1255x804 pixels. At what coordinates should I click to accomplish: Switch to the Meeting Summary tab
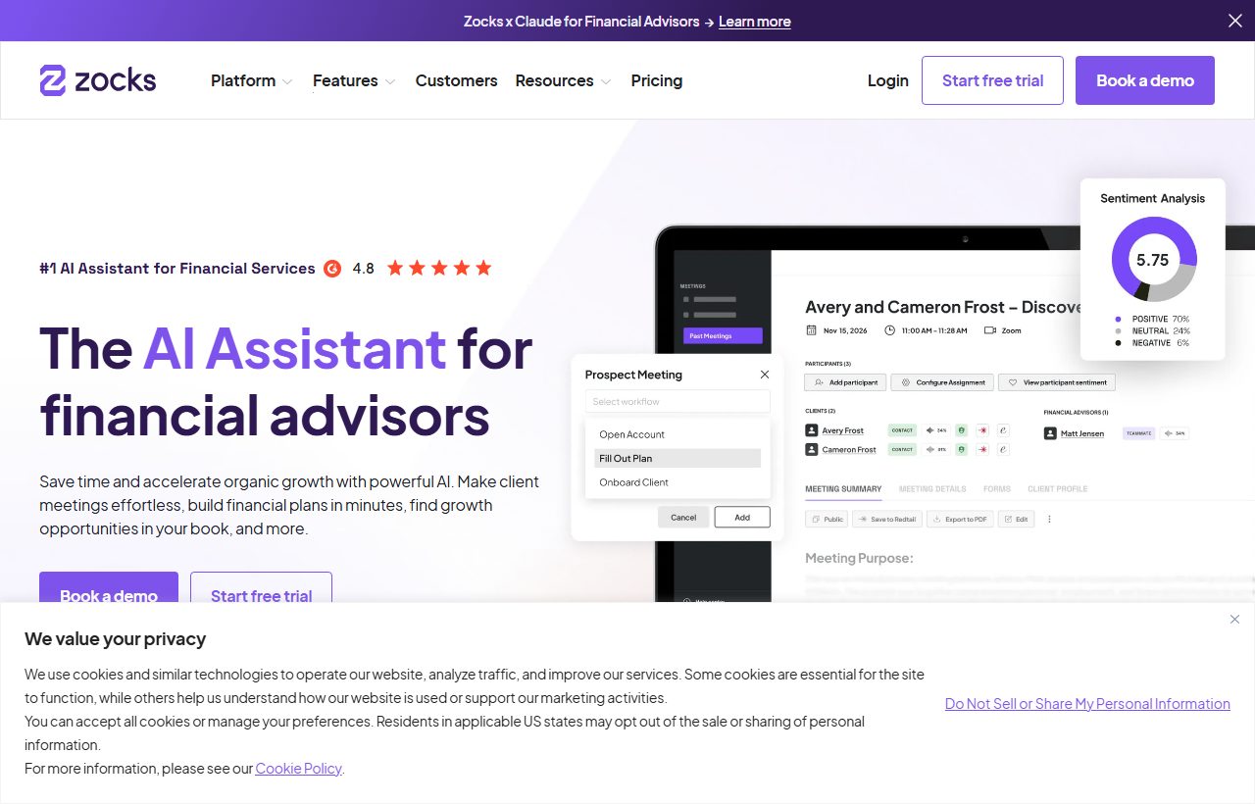tap(843, 488)
